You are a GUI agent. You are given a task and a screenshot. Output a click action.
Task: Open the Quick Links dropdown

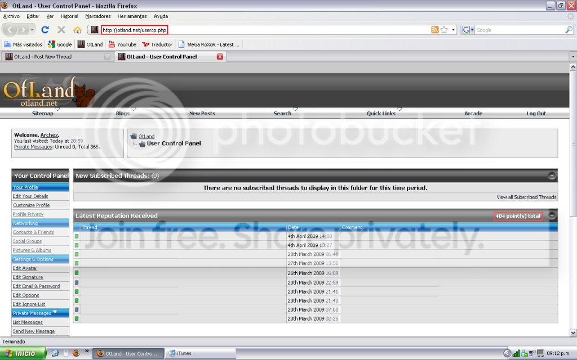[x=400, y=109]
